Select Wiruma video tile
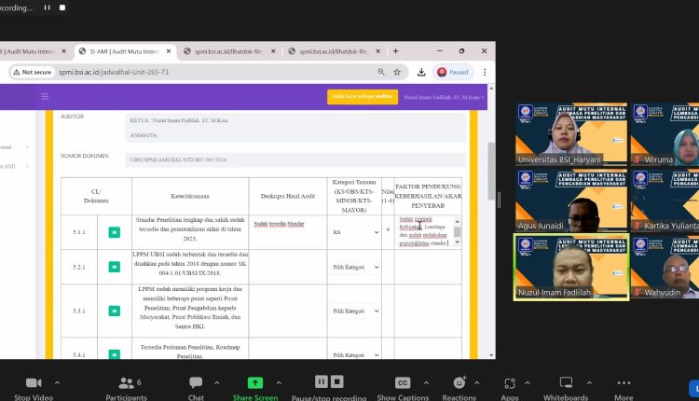 click(665, 133)
